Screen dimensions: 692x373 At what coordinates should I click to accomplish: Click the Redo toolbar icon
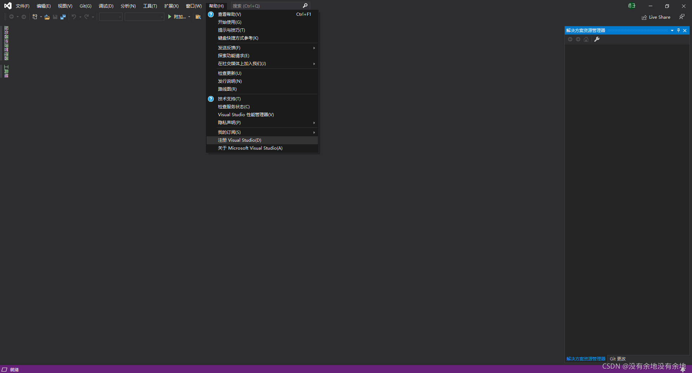point(86,17)
